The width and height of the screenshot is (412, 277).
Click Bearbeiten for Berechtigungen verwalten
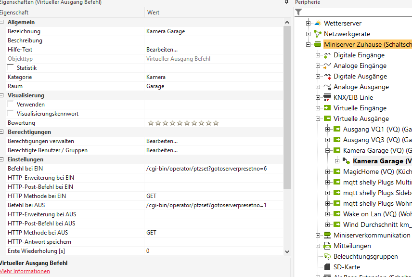[x=162, y=141]
